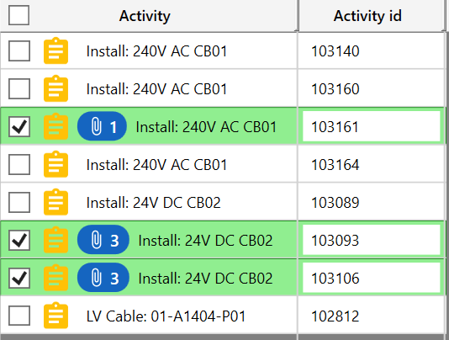The width and height of the screenshot is (449, 340).
Task: Open the 3 attachments badge for 103093
Action: click(103, 240)
